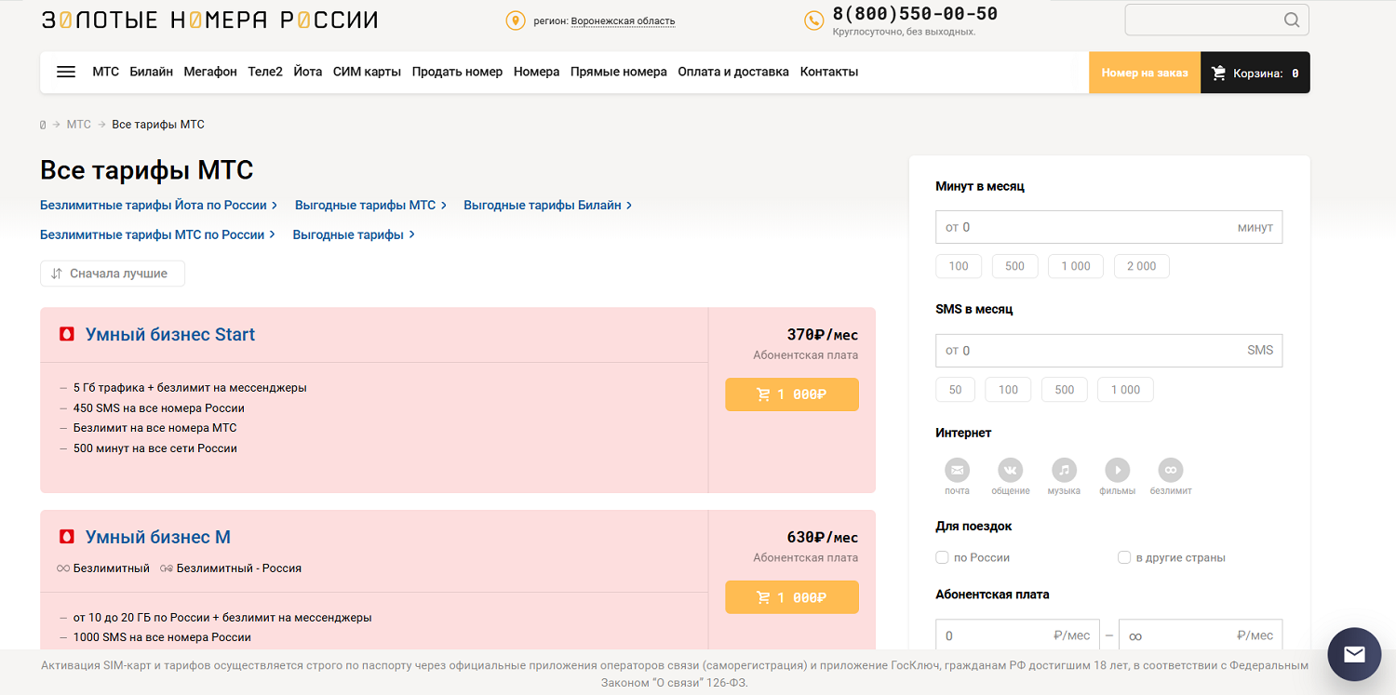
Task: Select the 100 minutes preset
Action: coord(959,266)
